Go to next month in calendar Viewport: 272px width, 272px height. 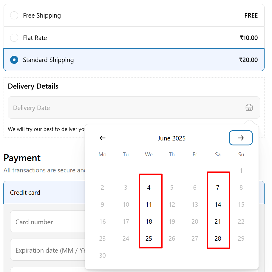241,138
